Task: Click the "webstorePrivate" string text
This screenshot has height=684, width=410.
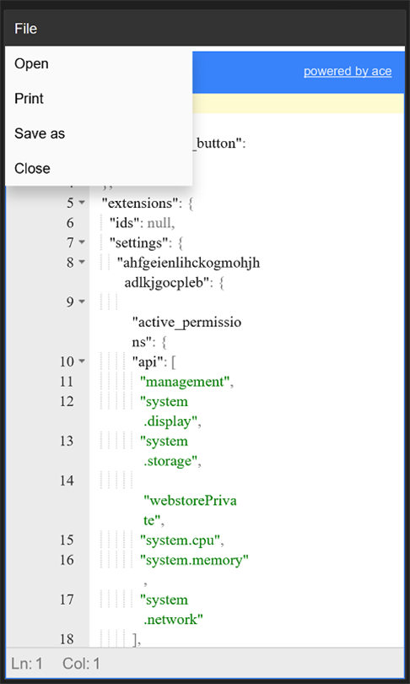Action: click(x=190, y=511)
